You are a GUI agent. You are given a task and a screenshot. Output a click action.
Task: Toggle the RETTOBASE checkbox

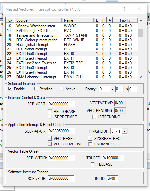(50, 111)
